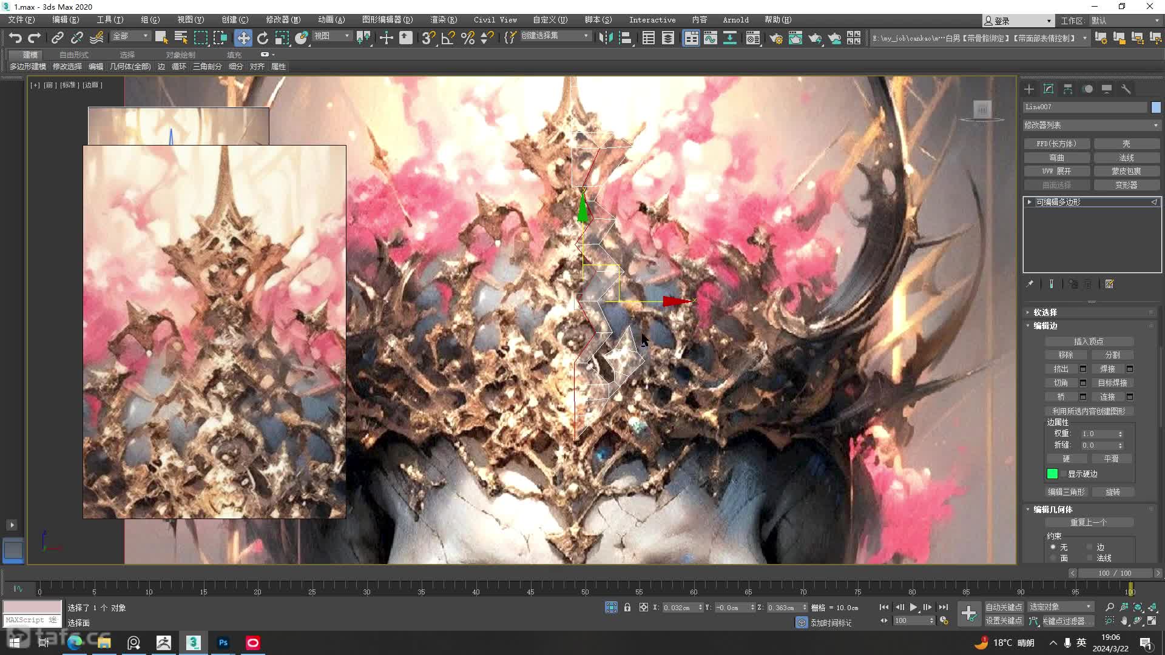Expand the 可编辑多边形 stack entry
1165x655 pixels.
pos(1029,202)
